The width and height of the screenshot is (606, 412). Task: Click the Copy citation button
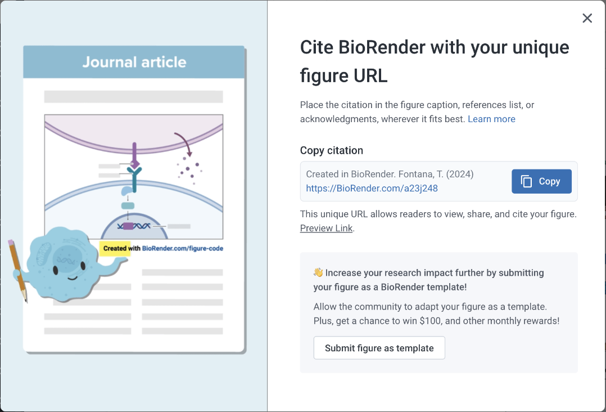[x=541, y=181]
